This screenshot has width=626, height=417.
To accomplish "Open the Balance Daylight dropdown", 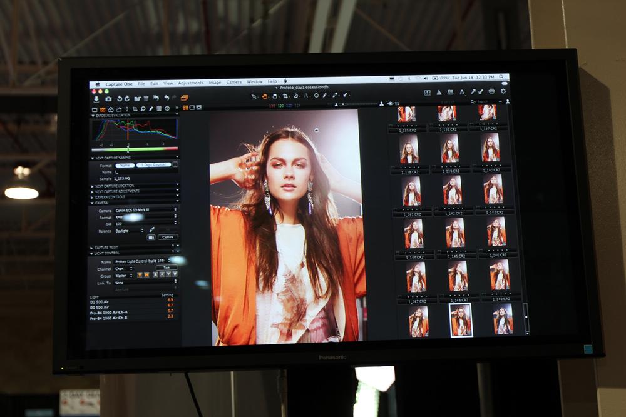I will click(x=129, y=231).
